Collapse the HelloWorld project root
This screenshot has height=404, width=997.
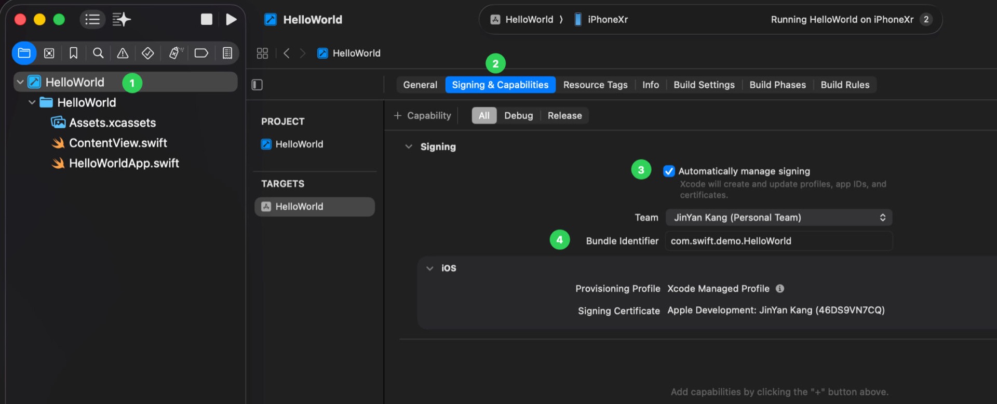click(20, 82)
